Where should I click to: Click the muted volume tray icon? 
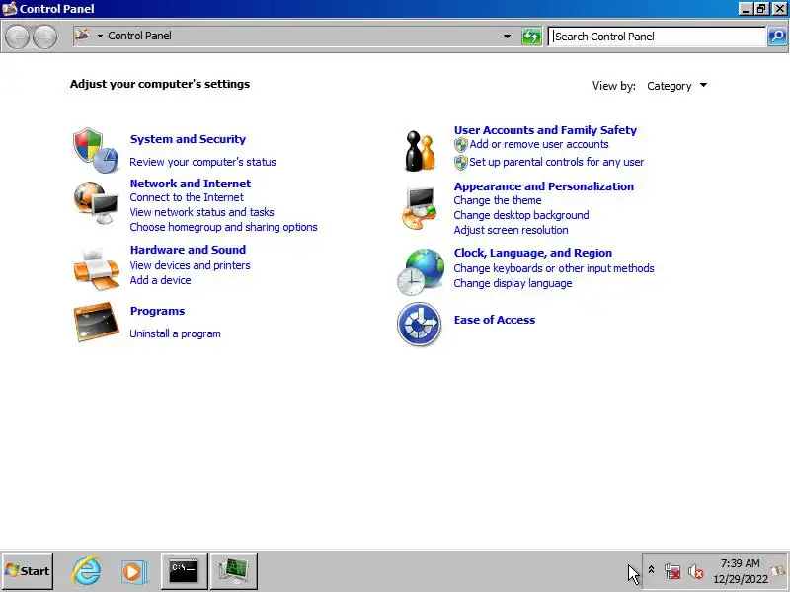[x=696, y=572]
